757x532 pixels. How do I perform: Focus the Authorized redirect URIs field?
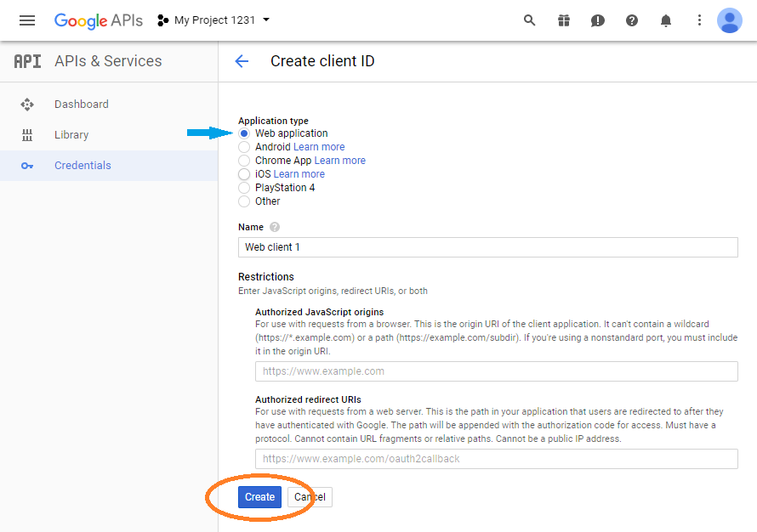tap(496, 459)
